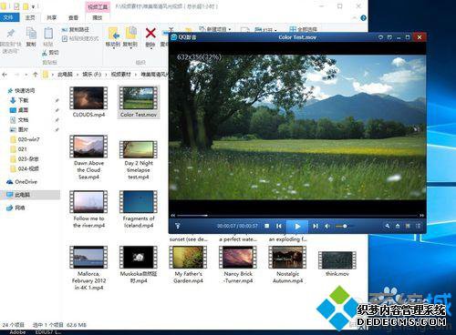
Task: Click the play button in QQ Player
Action: click(x=297, y=227)
